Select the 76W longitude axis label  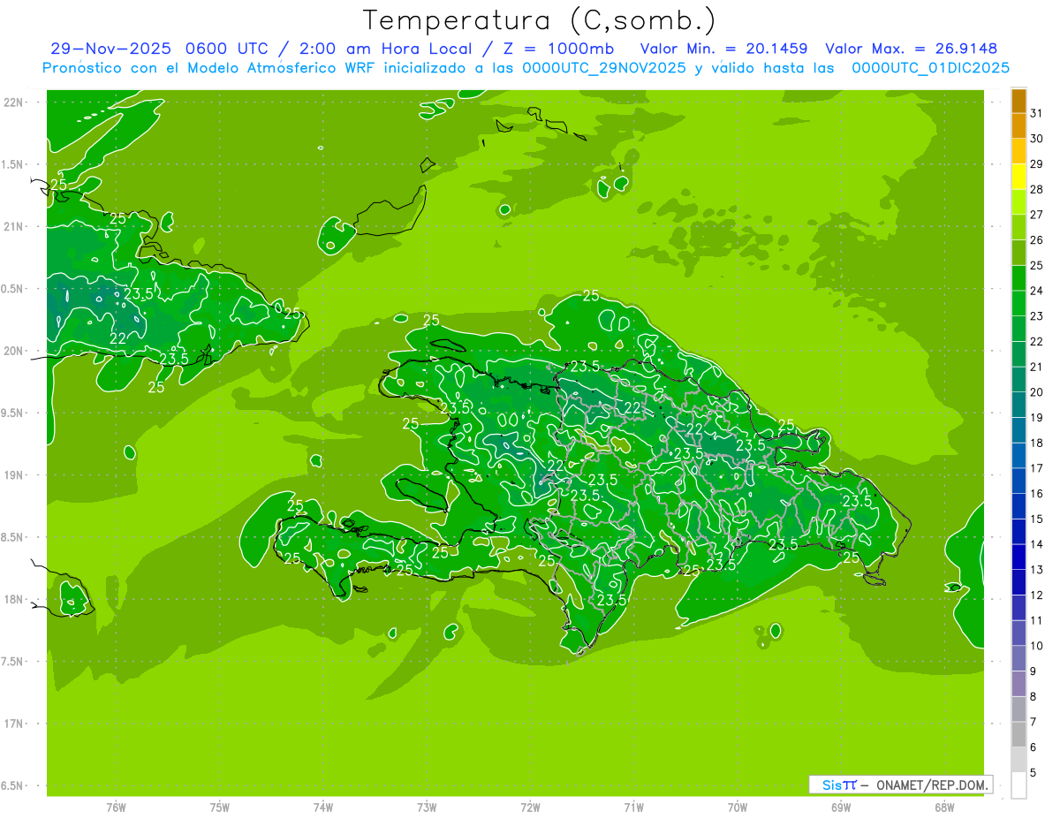click(x=116, y=808)
